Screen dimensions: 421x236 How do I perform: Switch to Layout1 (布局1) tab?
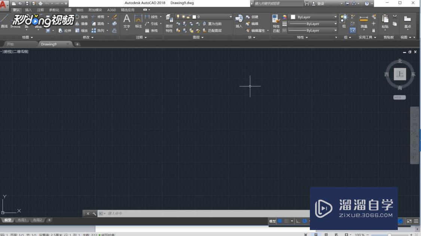[22, 220]
